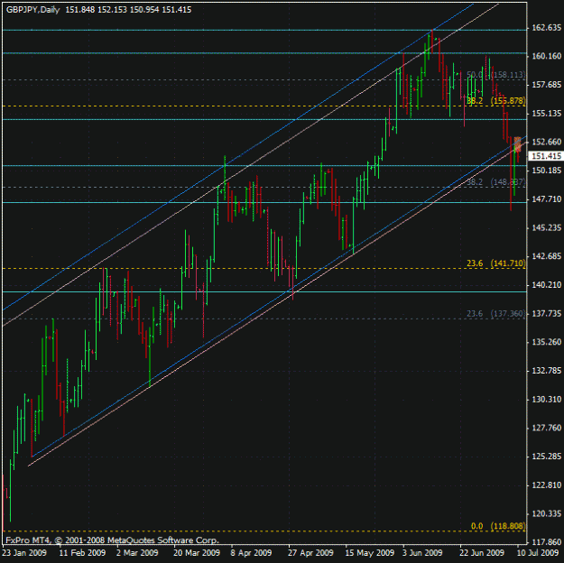Viewport: 564px width, 563px height.
Task: Click the 135.260 price axis label
Action: [546, 342]
